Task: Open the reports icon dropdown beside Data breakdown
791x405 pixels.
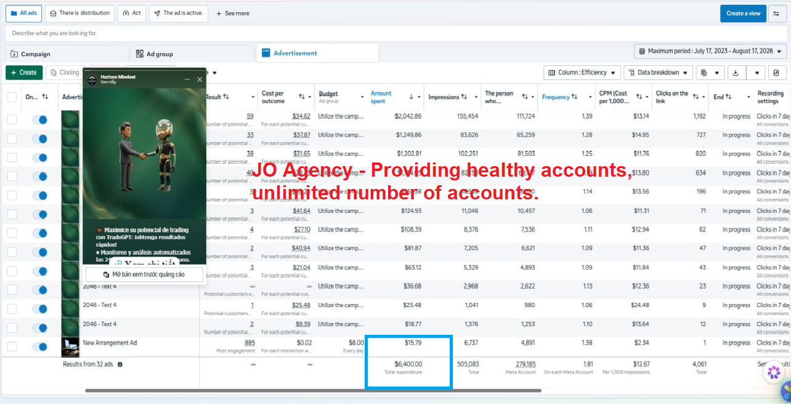Action: coord(710,73)
